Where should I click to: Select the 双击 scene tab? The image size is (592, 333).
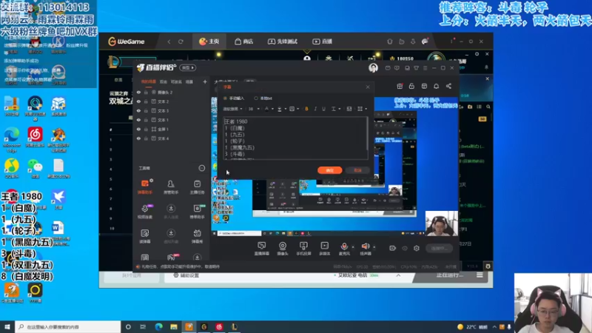[163, 81]
